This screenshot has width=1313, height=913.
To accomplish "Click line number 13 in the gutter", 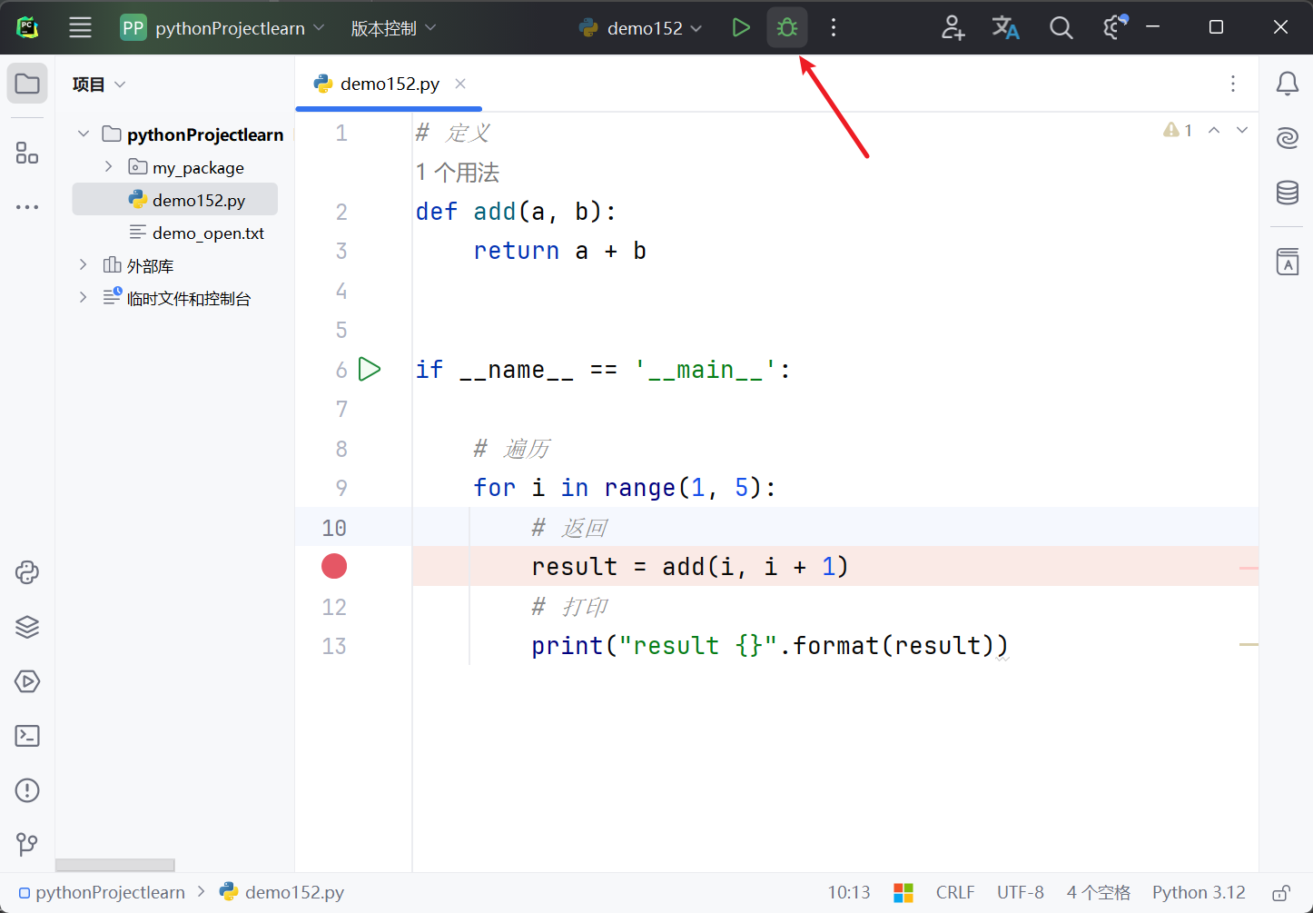I will (x=334, y=646).
